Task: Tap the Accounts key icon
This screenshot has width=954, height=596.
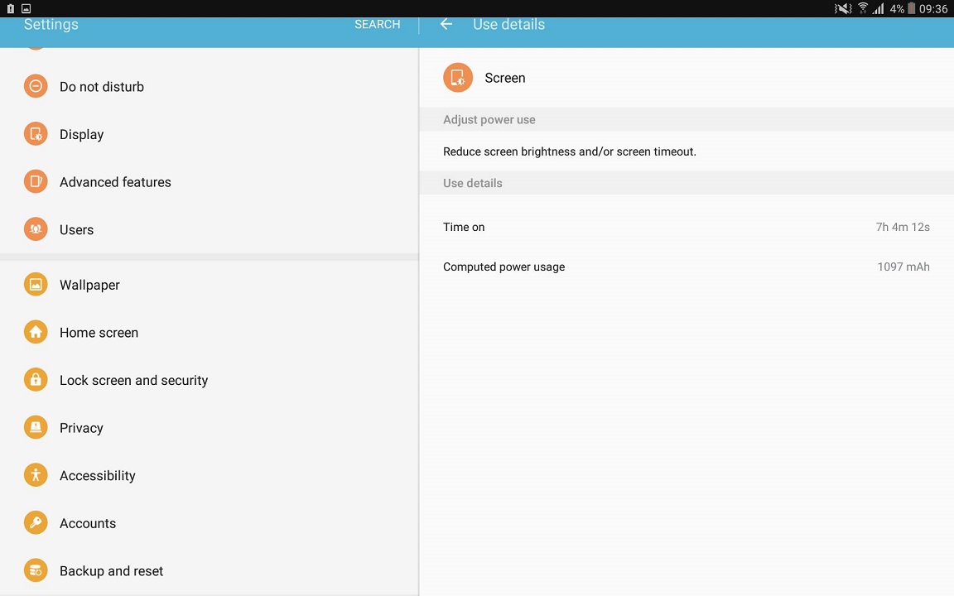Action: click(x=36, y=522)
